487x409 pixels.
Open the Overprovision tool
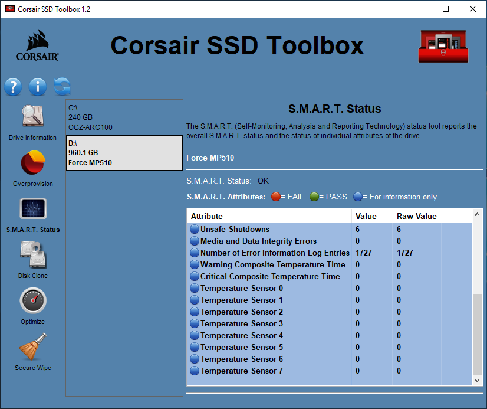32,167
